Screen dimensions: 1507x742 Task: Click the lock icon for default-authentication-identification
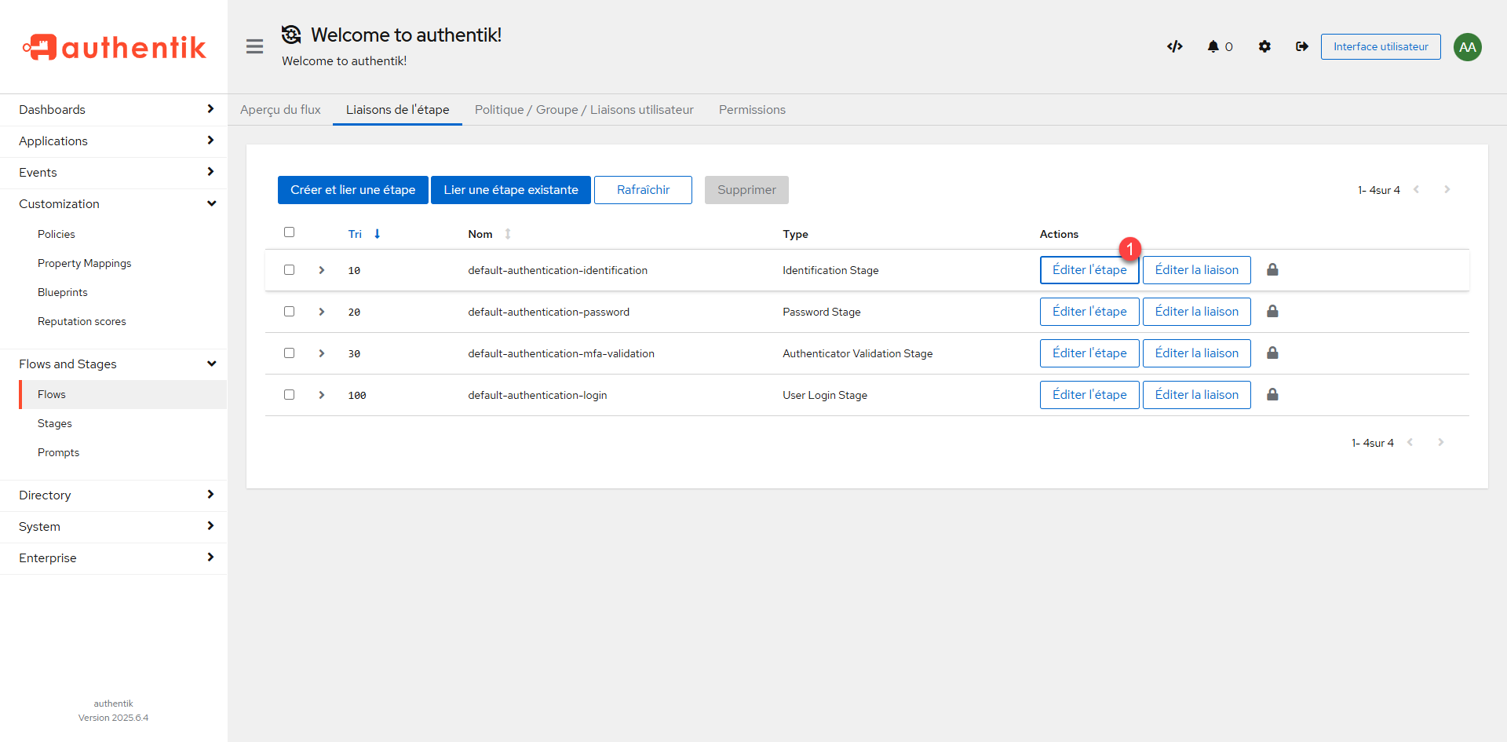[1272, 270]
